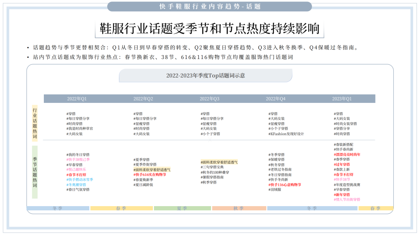Click the hashtag '#春季穿搭'

click(x=342, y=159)
